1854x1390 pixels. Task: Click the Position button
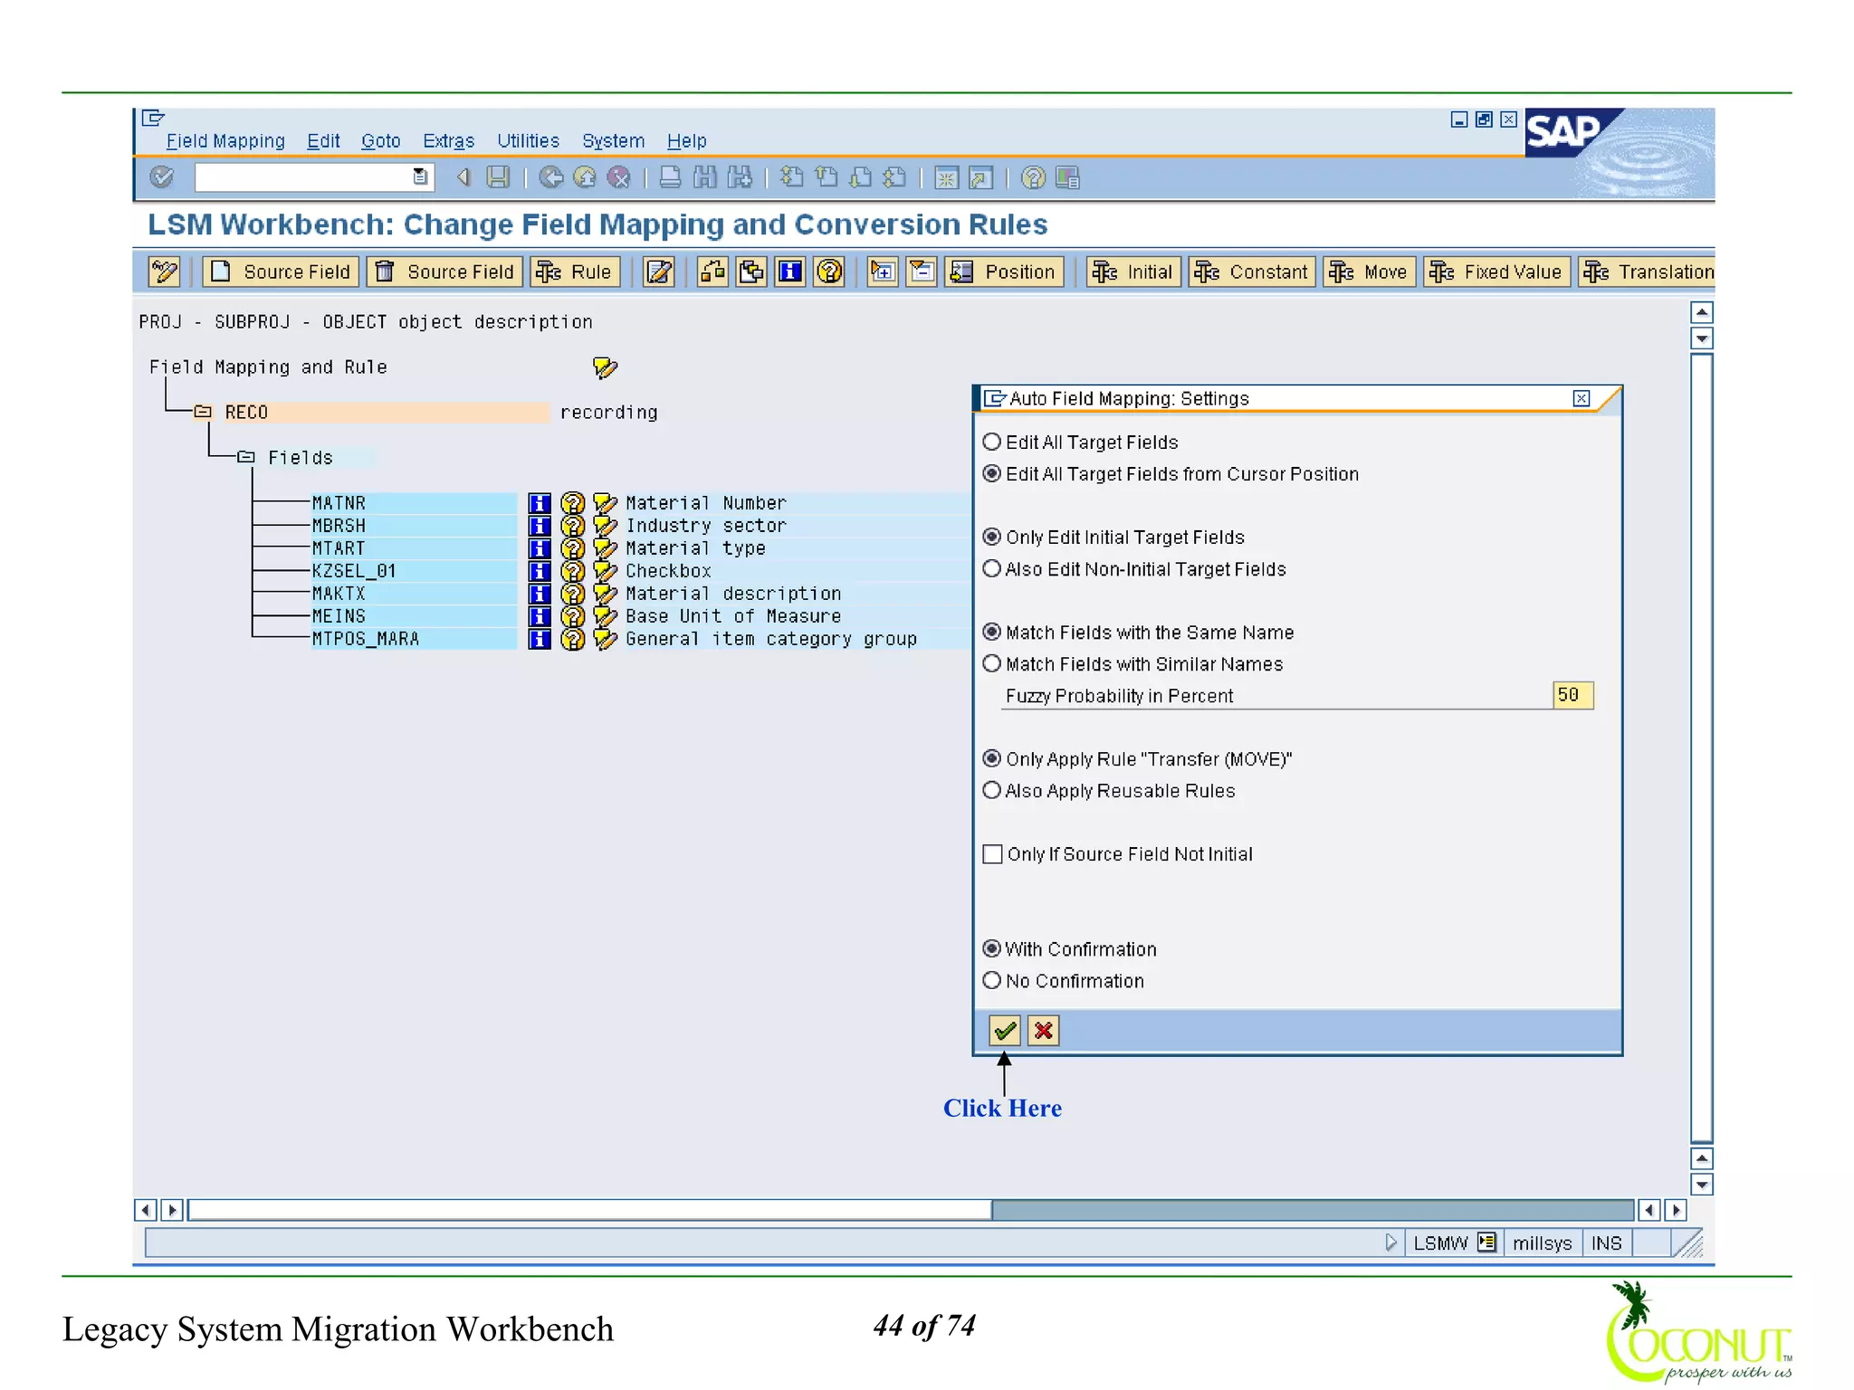[x=1004, y=271]
